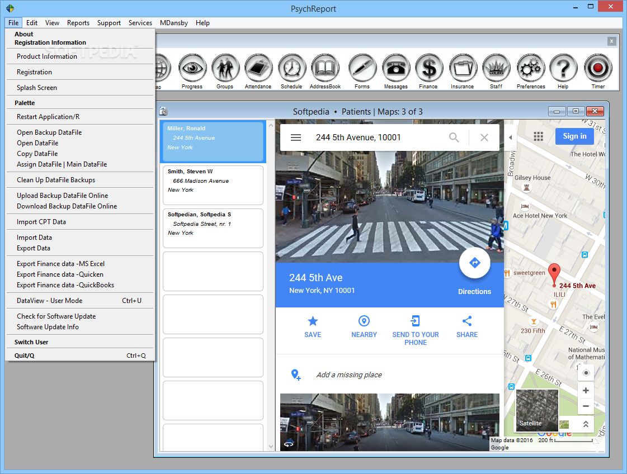Open Preferences gears icon
This screenshot has width=627, height=474.
(x=530, y=69)
